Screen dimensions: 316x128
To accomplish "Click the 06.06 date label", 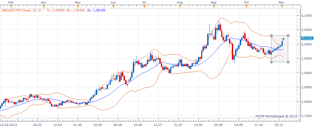I will click(118, 124).
